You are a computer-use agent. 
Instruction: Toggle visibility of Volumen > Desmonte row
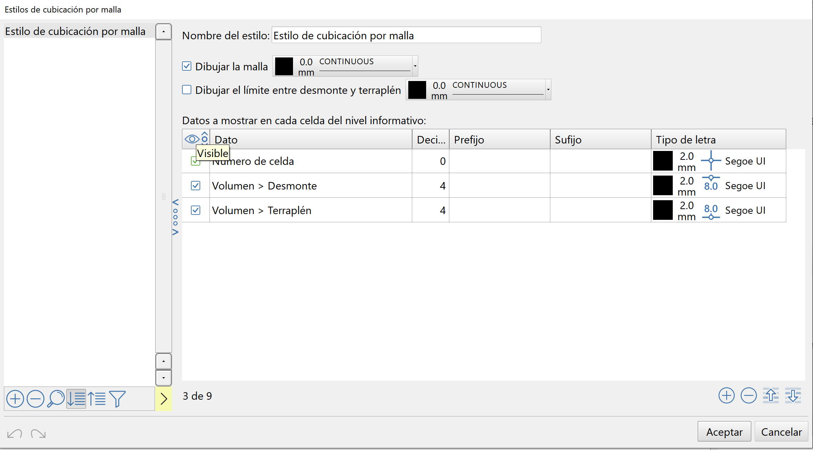pos(196,186)
